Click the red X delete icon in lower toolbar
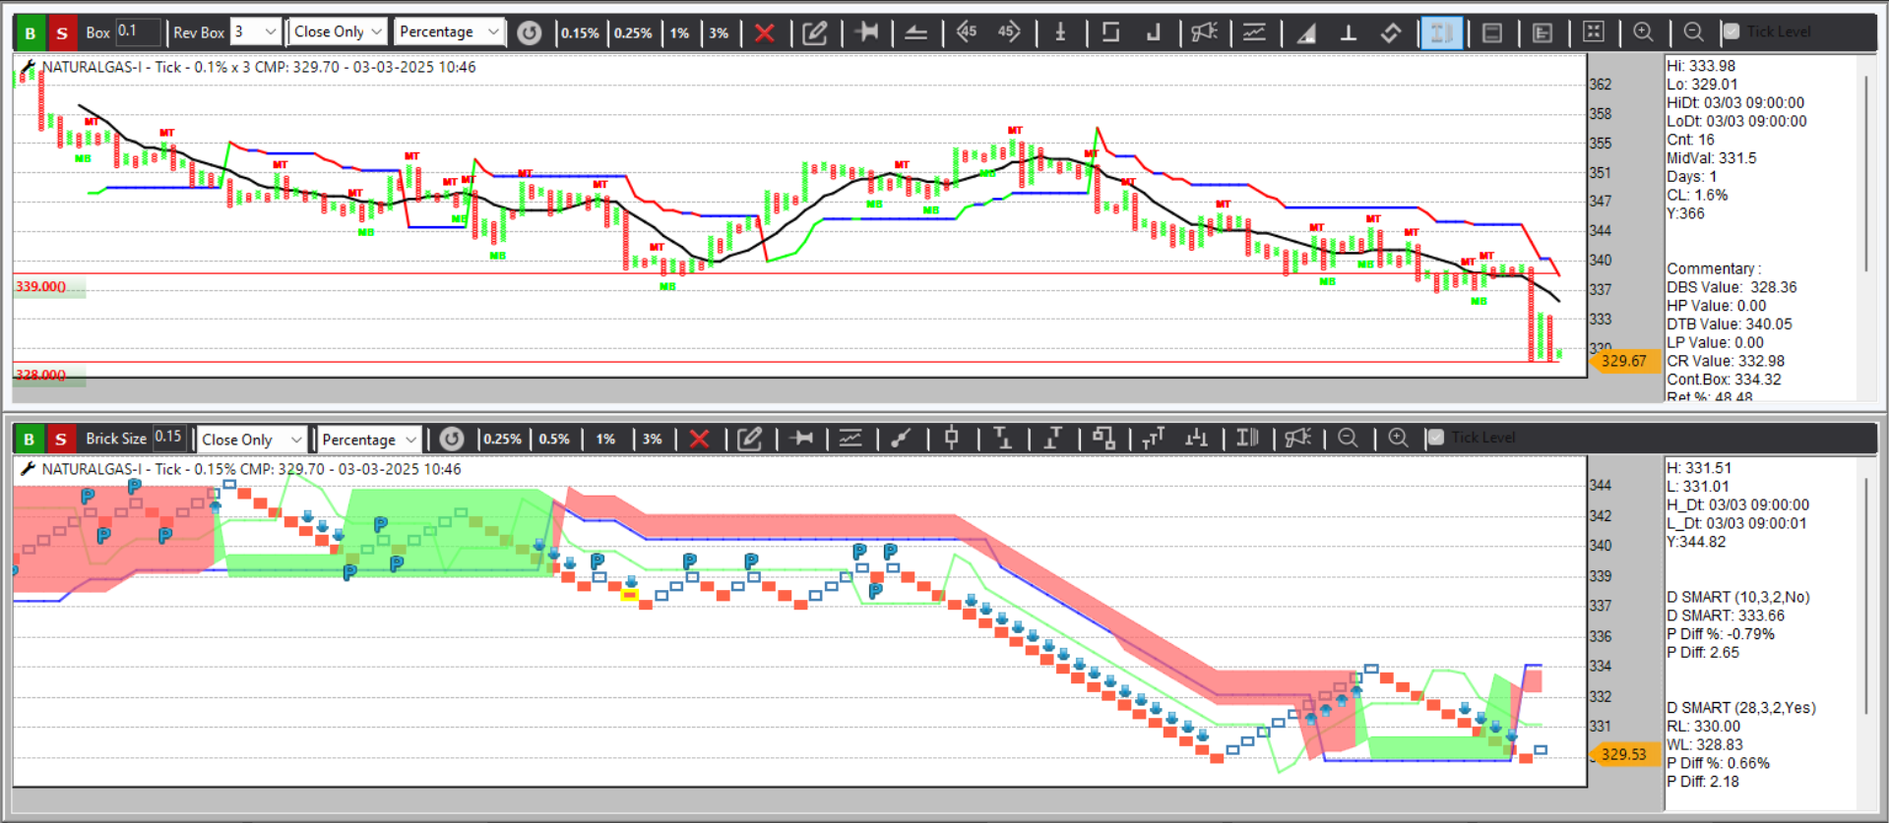The height and width of the screenshot is (823, 1889). tap(699, 439)
